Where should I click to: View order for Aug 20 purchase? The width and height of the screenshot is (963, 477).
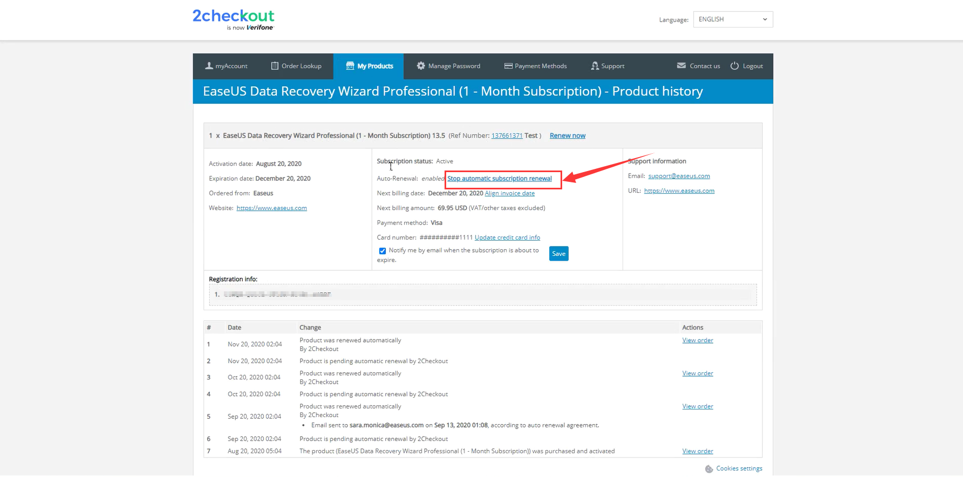click(697, 451)
